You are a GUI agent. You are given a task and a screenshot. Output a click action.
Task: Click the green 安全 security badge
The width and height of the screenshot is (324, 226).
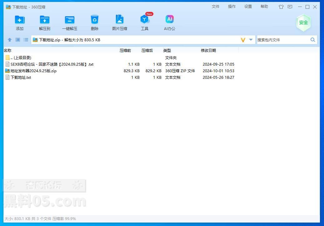coord(303,23)
